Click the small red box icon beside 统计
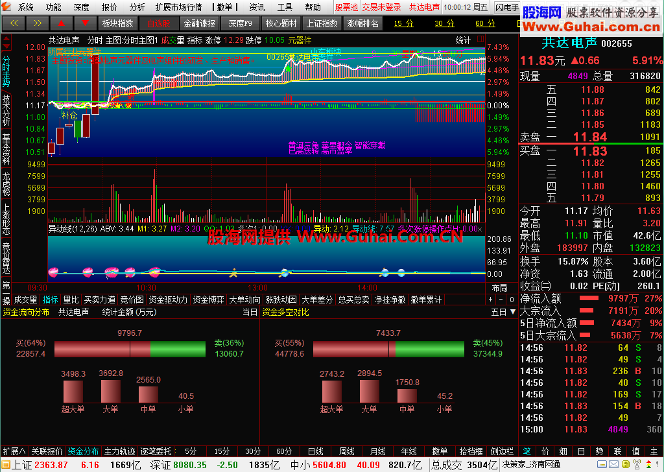Viewport: 664px width, 472px height. coord(480,40)
